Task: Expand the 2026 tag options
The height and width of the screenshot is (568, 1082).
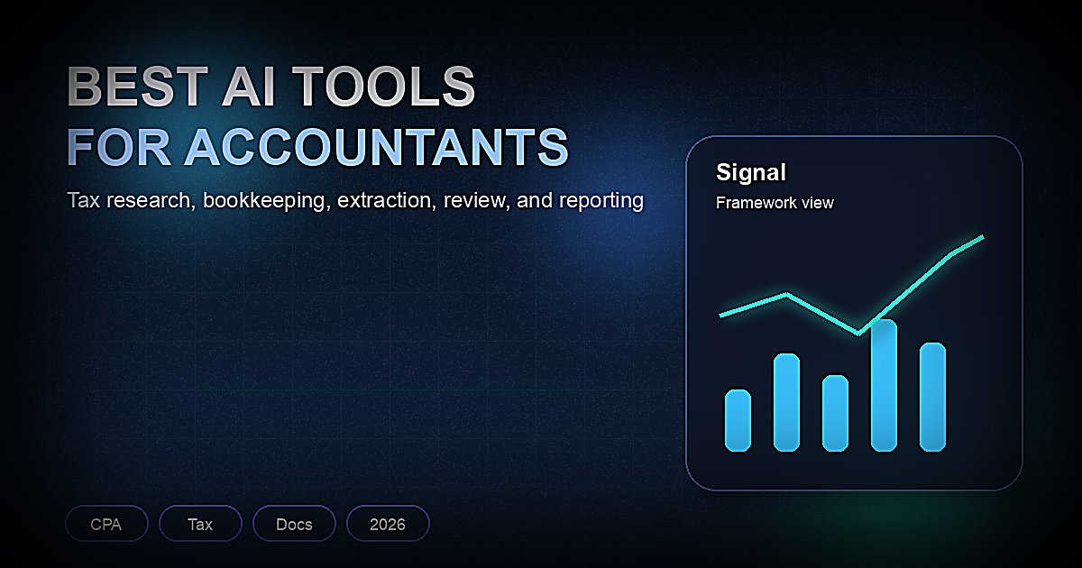Action: tap(388, 524)
